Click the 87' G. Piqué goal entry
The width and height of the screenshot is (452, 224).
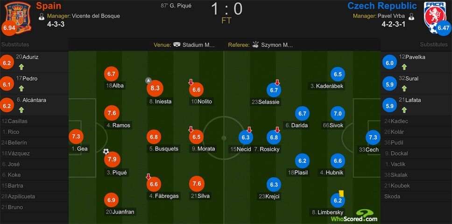[x=176, y=6]
